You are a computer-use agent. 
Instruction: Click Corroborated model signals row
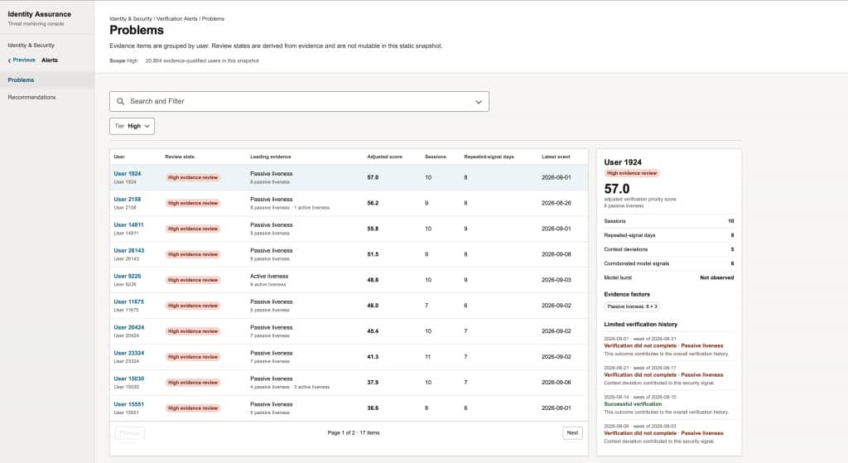pos(669,263)
